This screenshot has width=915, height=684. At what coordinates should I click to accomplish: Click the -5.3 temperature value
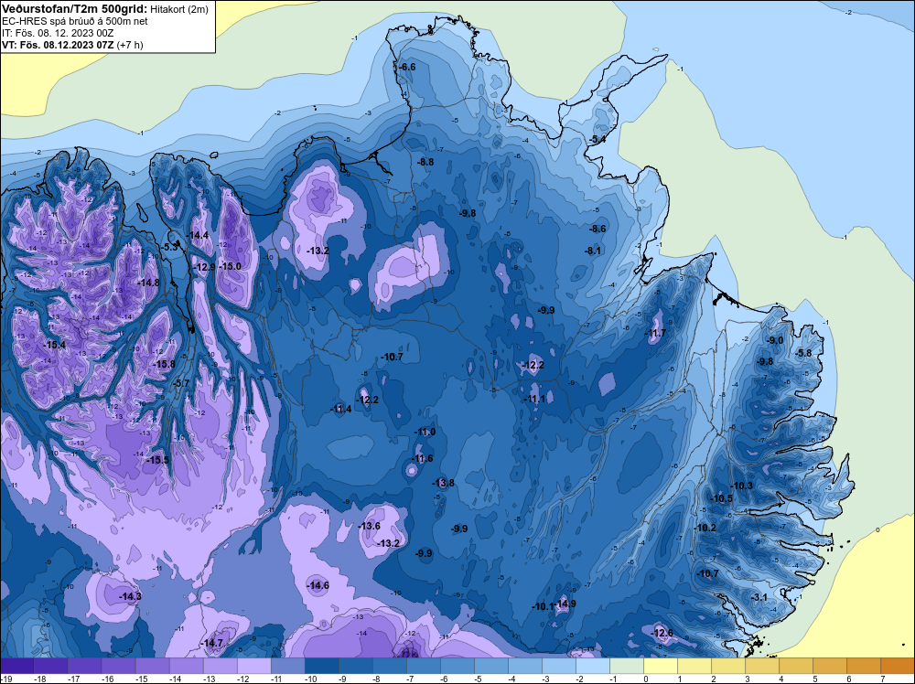tap(170, 247)
